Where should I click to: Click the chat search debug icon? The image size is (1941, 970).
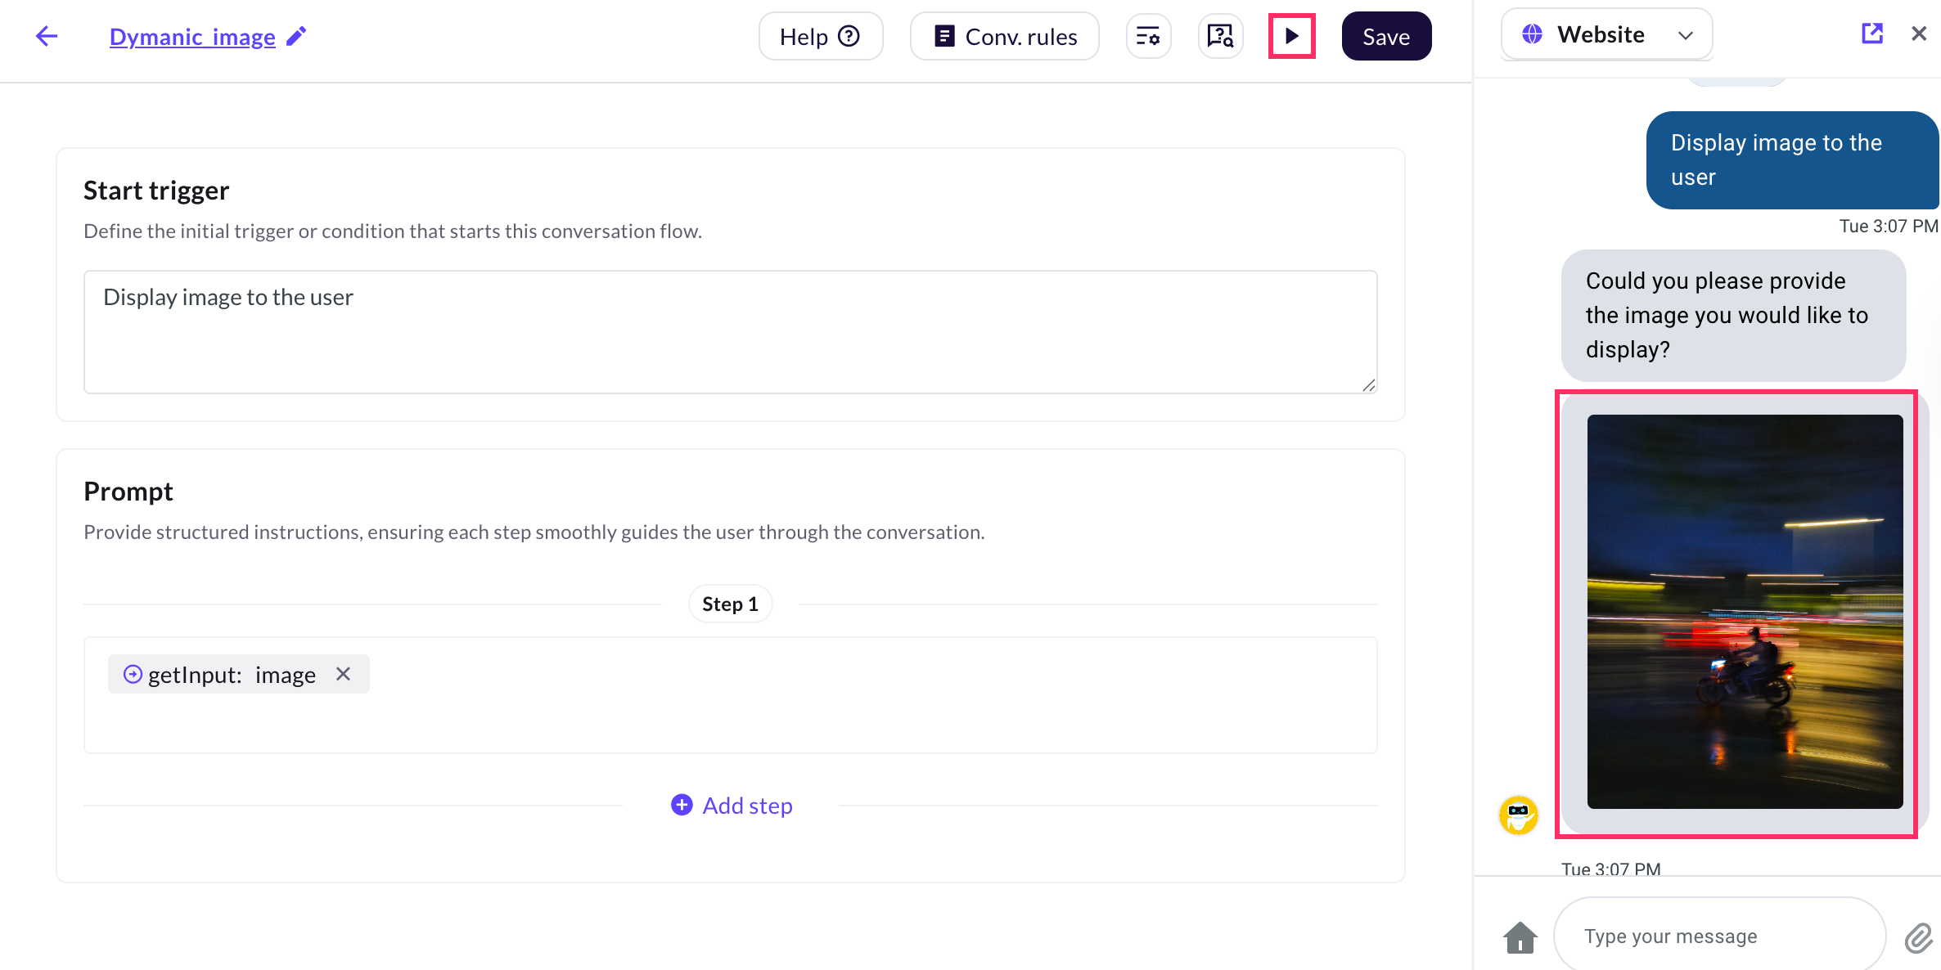[x=1220, y=36]
